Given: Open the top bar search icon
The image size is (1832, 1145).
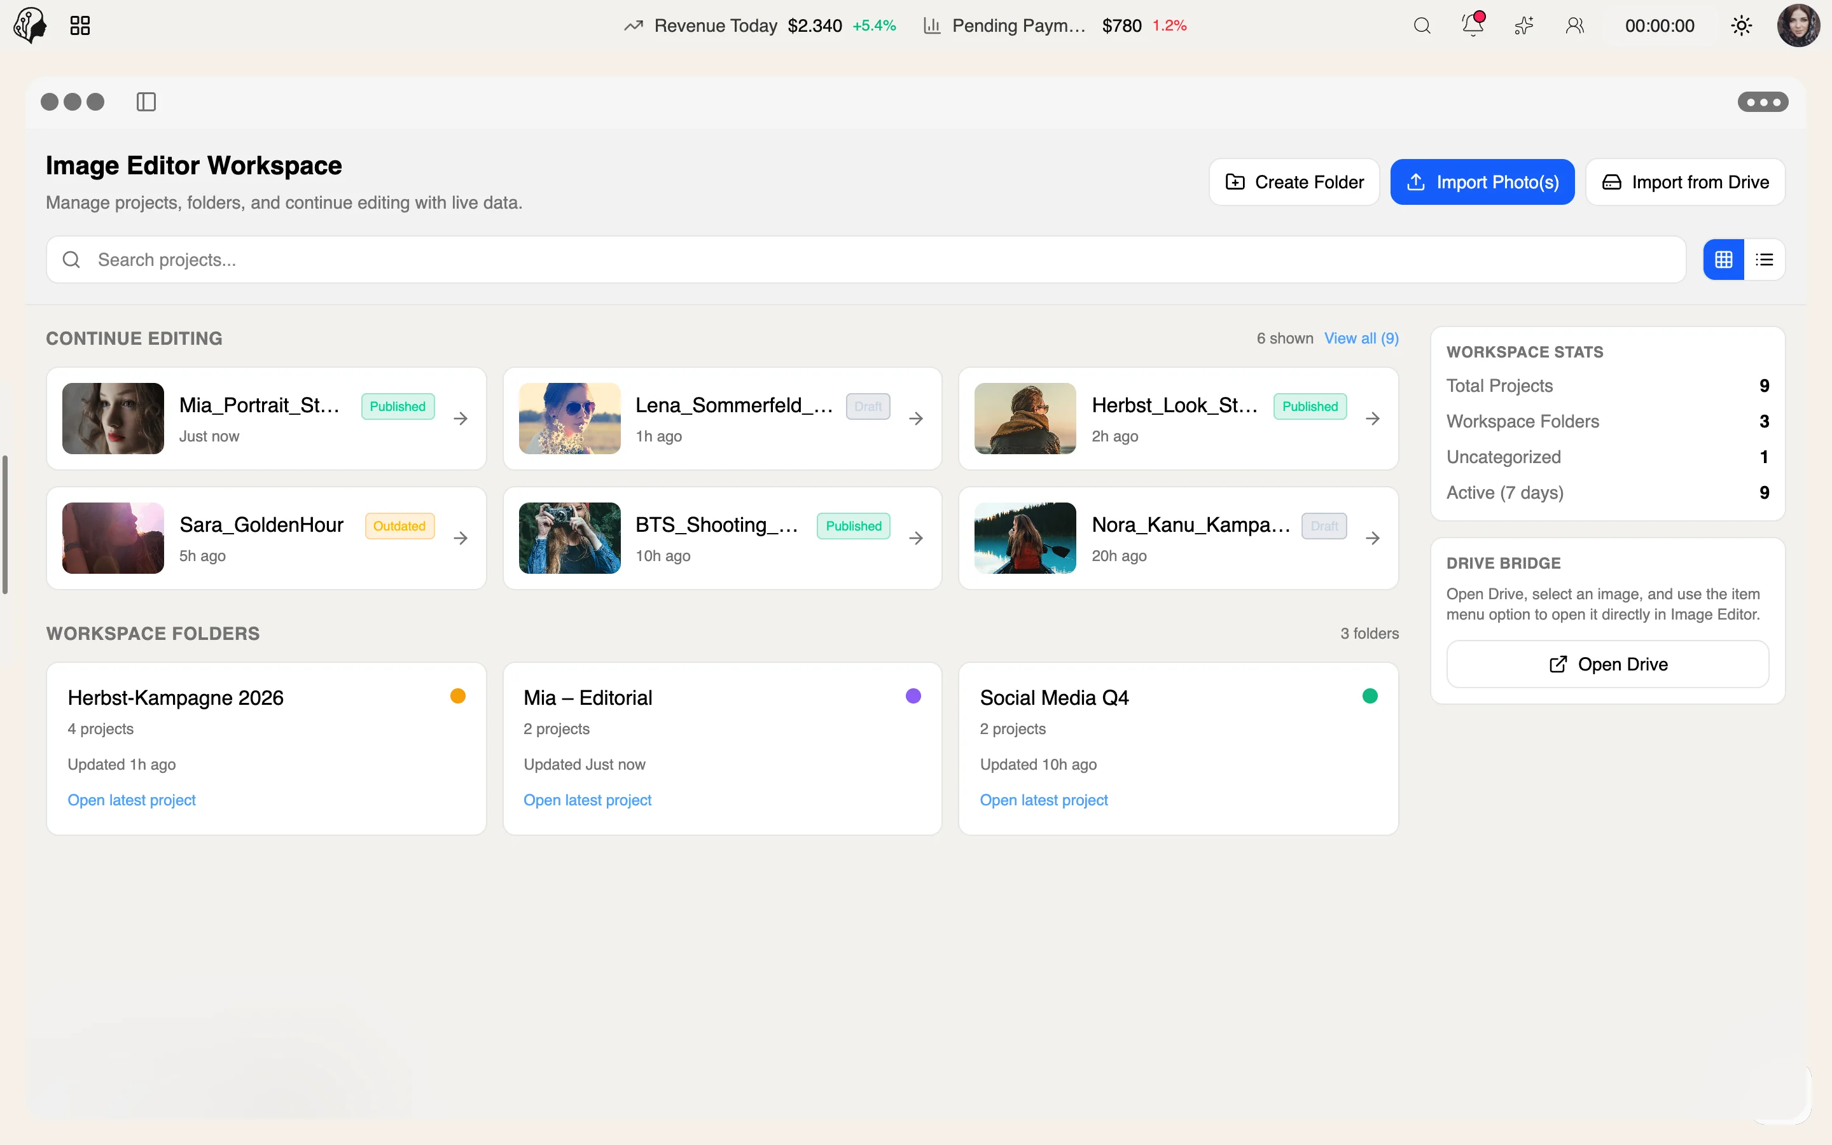Looking at the screenshot, I should pos(1422,25).
